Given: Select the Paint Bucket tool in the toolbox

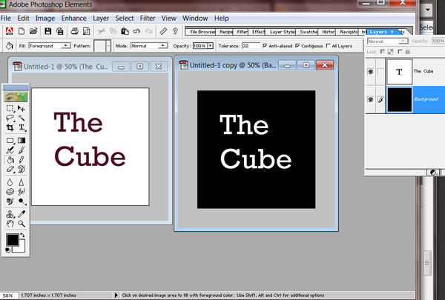Looking at the screenshot, I should point(10,159).
